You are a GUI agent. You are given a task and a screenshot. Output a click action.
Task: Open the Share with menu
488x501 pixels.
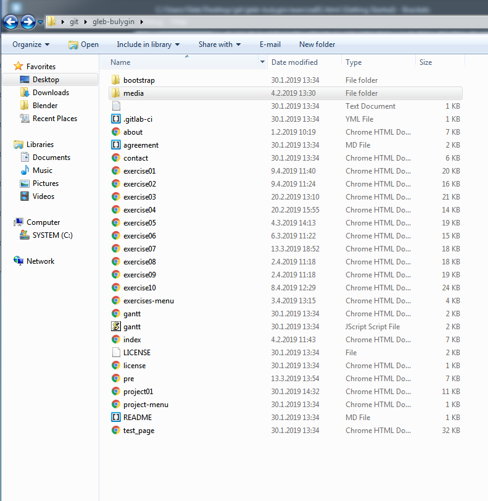click(220, 44)
